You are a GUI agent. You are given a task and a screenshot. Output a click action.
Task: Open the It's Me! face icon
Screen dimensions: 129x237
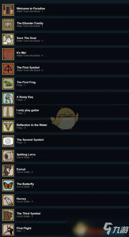[x=8, y=54]
